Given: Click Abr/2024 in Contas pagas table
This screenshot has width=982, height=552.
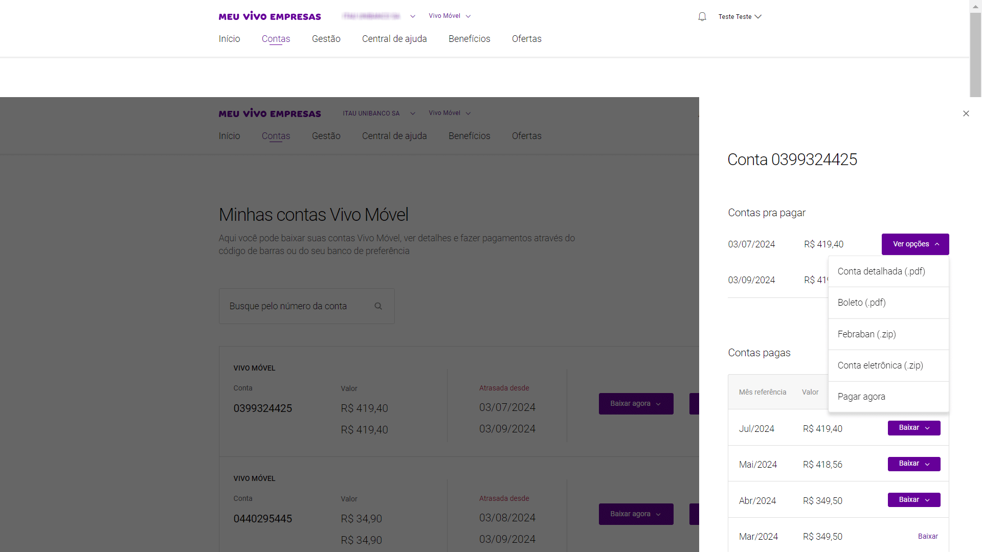Looking at the screenshot, I should [757, 501].
